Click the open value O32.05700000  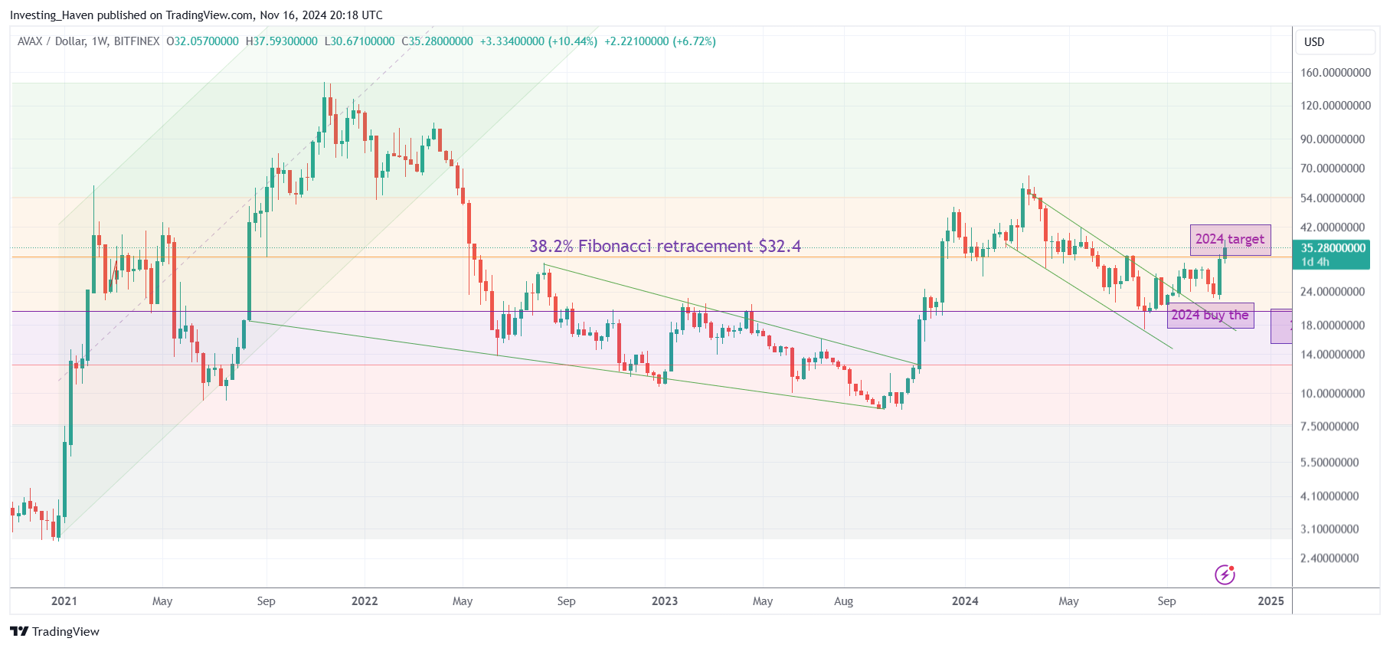(x=203, y=41)
